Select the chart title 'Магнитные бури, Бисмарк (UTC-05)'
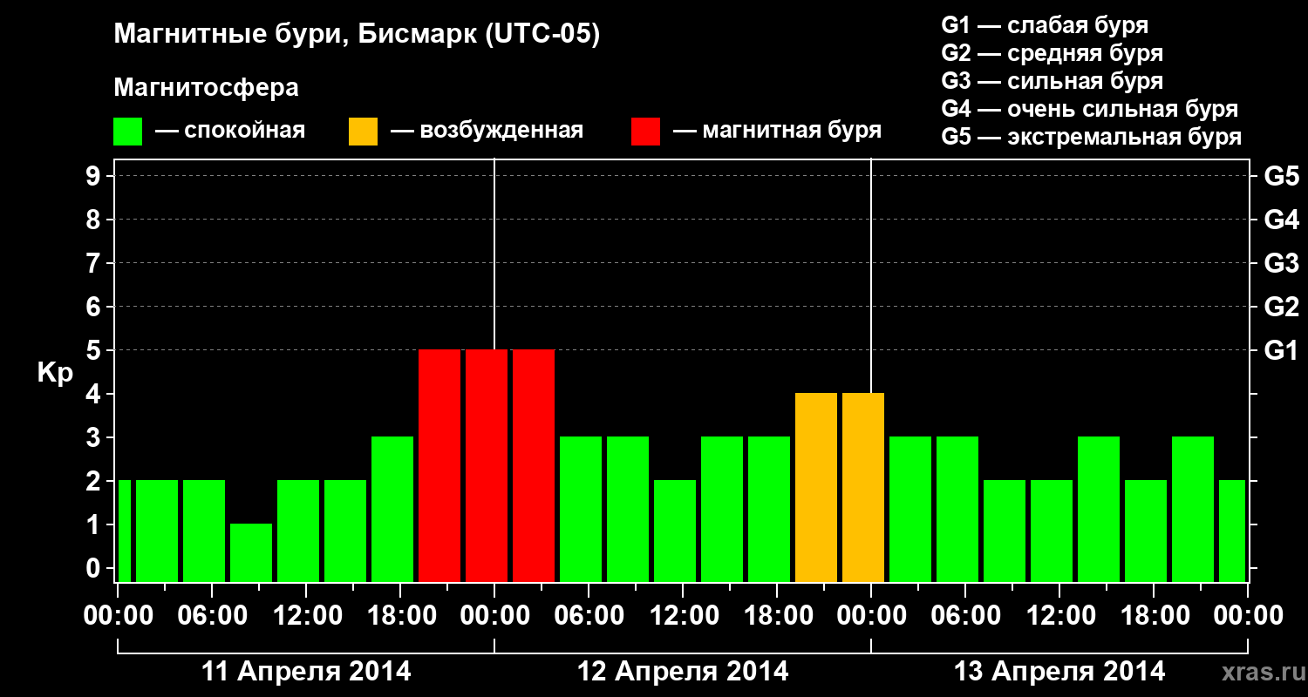Image resolution: width=1308 pixels, height=697 pixels. click(x=358, y=36)
